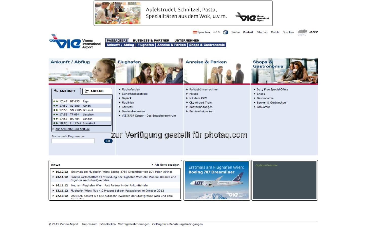Open Duty Free Special Offers link

click(272, 89)
